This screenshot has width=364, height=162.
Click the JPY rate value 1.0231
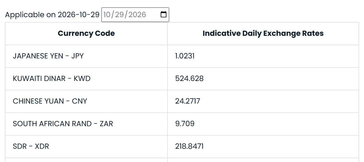tap(185, 56)
